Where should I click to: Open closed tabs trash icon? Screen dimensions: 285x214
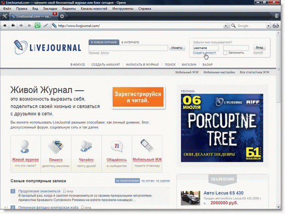click(276, 16)
